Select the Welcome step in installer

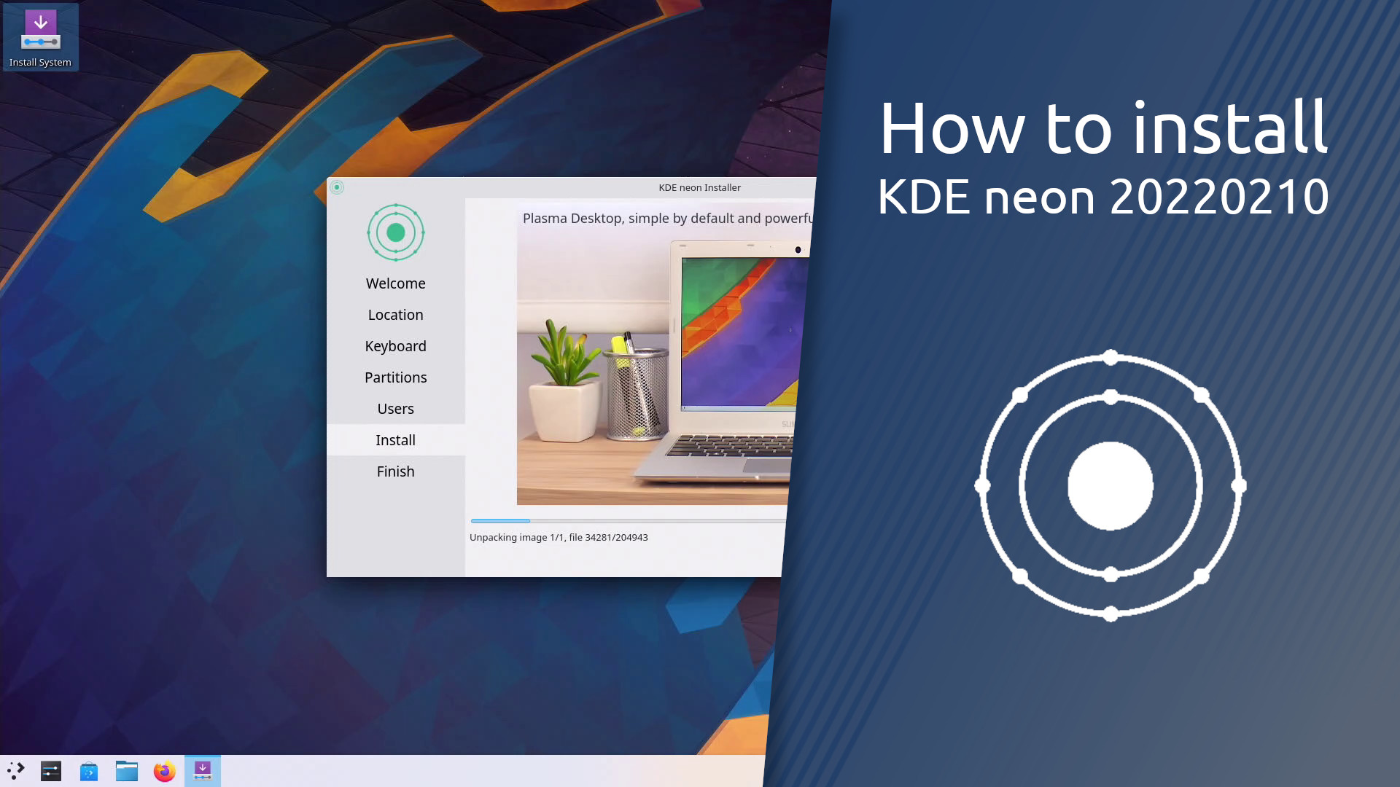click(x=395, y=283)
